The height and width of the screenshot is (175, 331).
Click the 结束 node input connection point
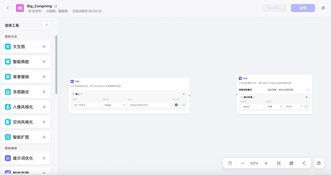[x=237, y=94]
